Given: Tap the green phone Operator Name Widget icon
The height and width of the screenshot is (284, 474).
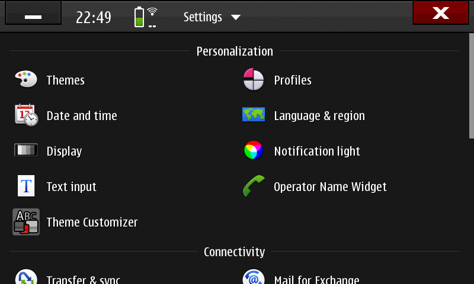Looking at the screenshot, I should 254,186.
